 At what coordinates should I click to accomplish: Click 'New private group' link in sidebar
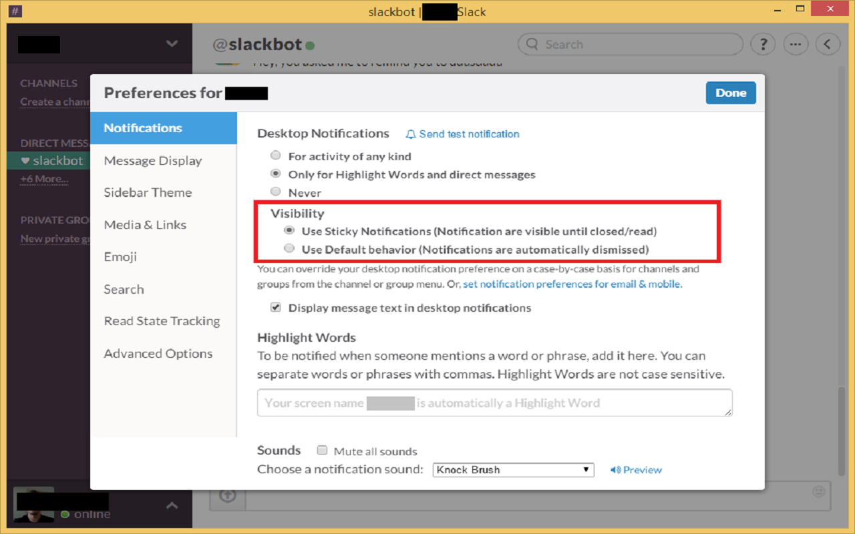55,238
